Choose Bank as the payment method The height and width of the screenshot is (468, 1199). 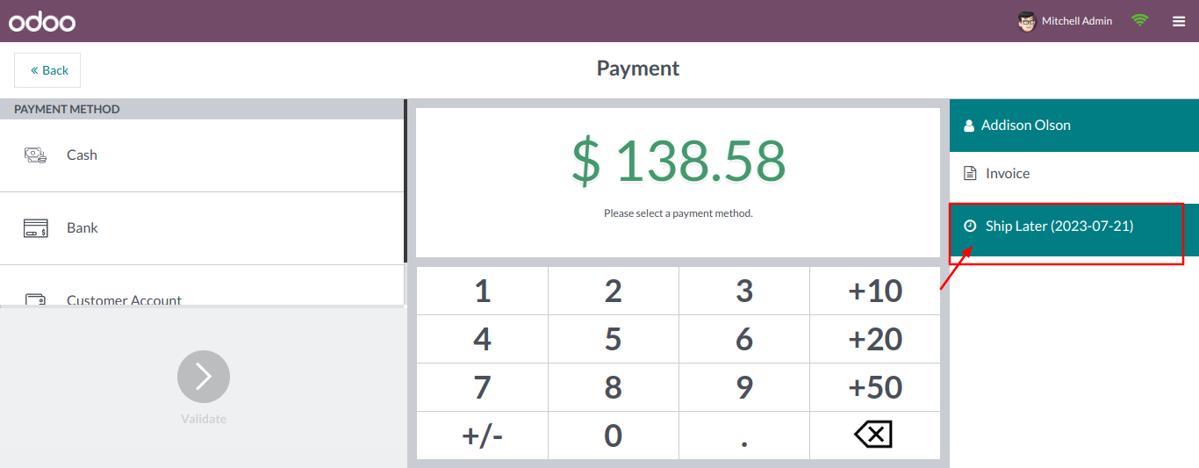coord(83,228)
